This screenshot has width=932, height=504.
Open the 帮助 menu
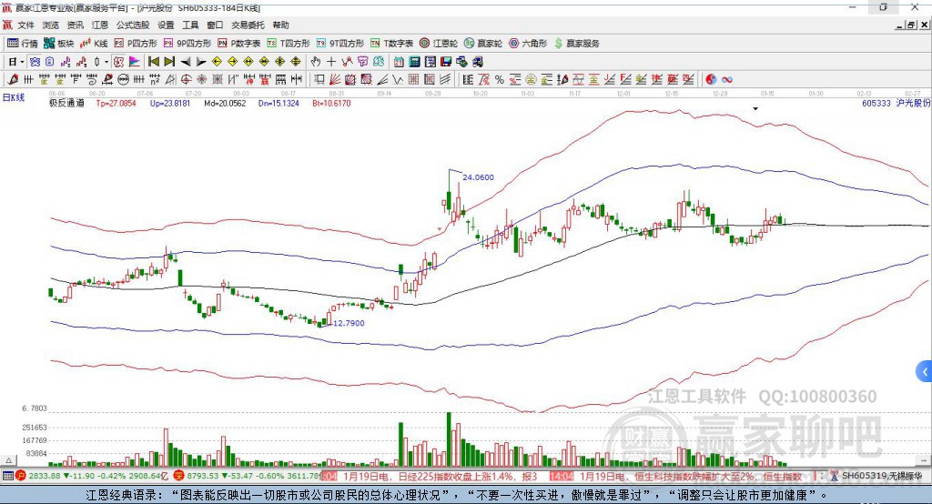coord(280,25)
